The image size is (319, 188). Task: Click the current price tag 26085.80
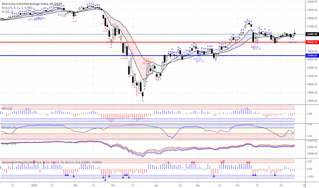(x=312, y=34)
